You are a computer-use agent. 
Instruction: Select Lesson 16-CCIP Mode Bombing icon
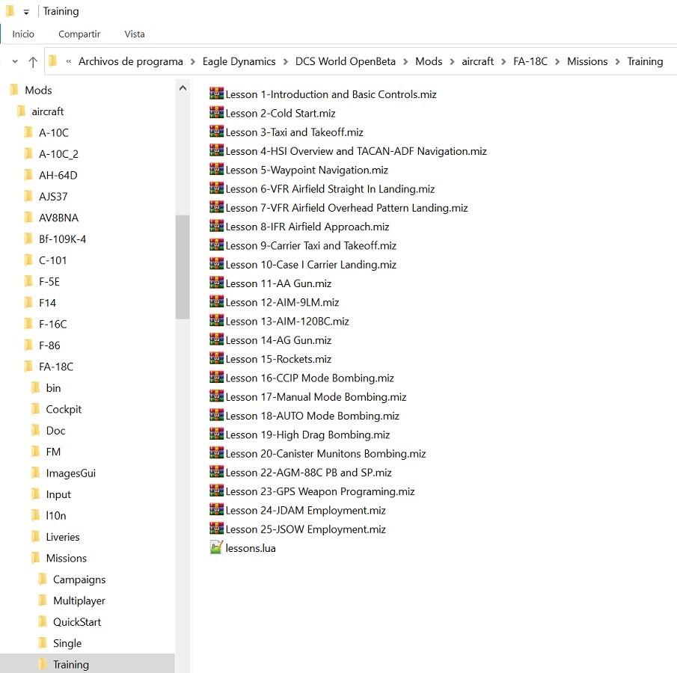click(216, 377)
